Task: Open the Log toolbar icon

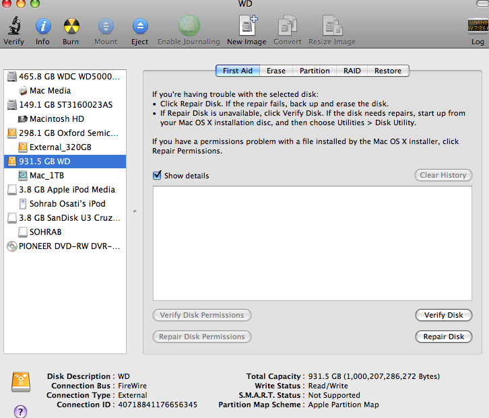Action: click(478, 26)
